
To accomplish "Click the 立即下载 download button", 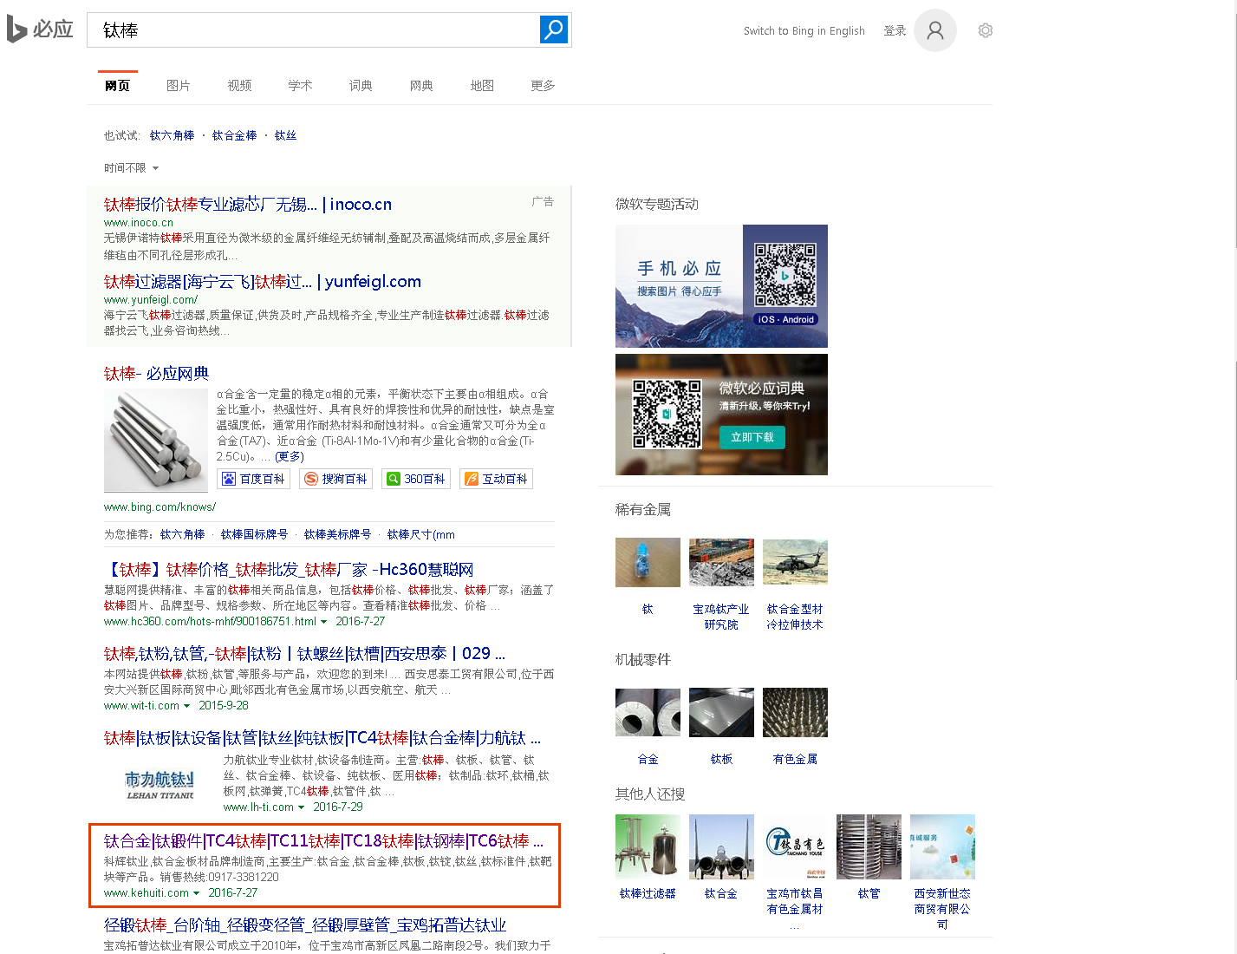I will (x=752, y=437).
